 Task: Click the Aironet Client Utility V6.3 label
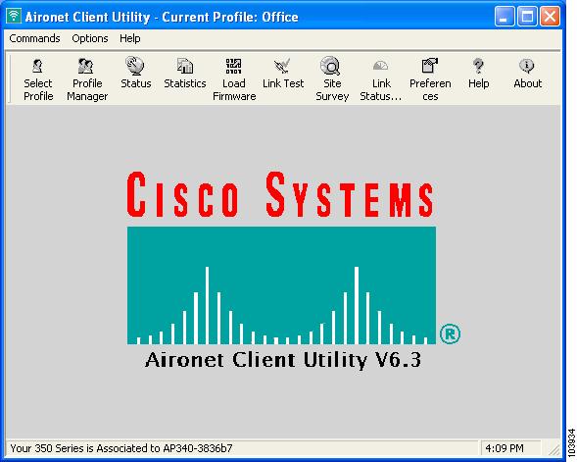pos(283,360)
